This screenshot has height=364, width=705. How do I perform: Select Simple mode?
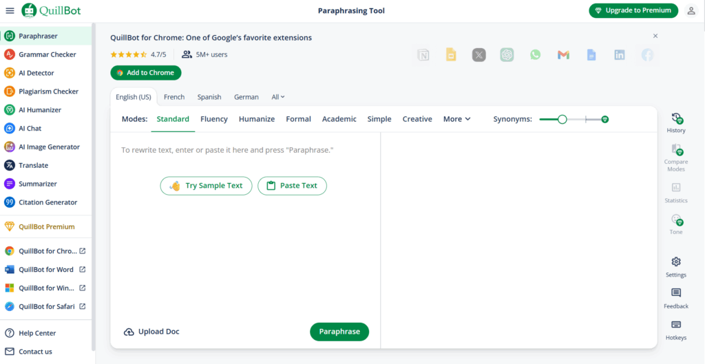379,119
